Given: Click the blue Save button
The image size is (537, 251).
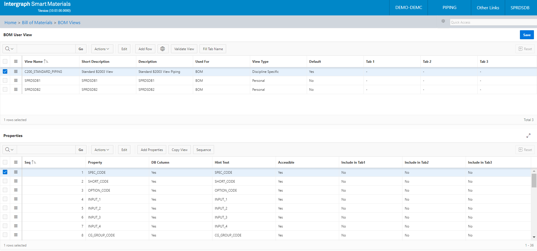Looking at the screenshot, I should (527, 35).
